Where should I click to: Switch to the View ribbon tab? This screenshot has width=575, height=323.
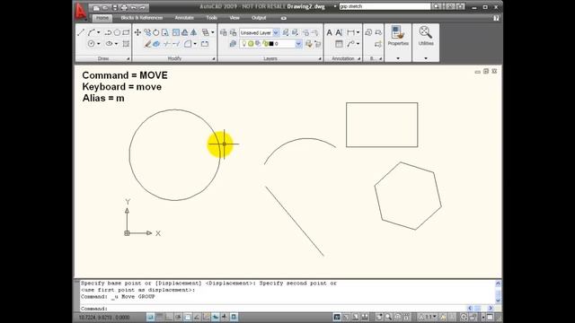click(x=234, y=18)
